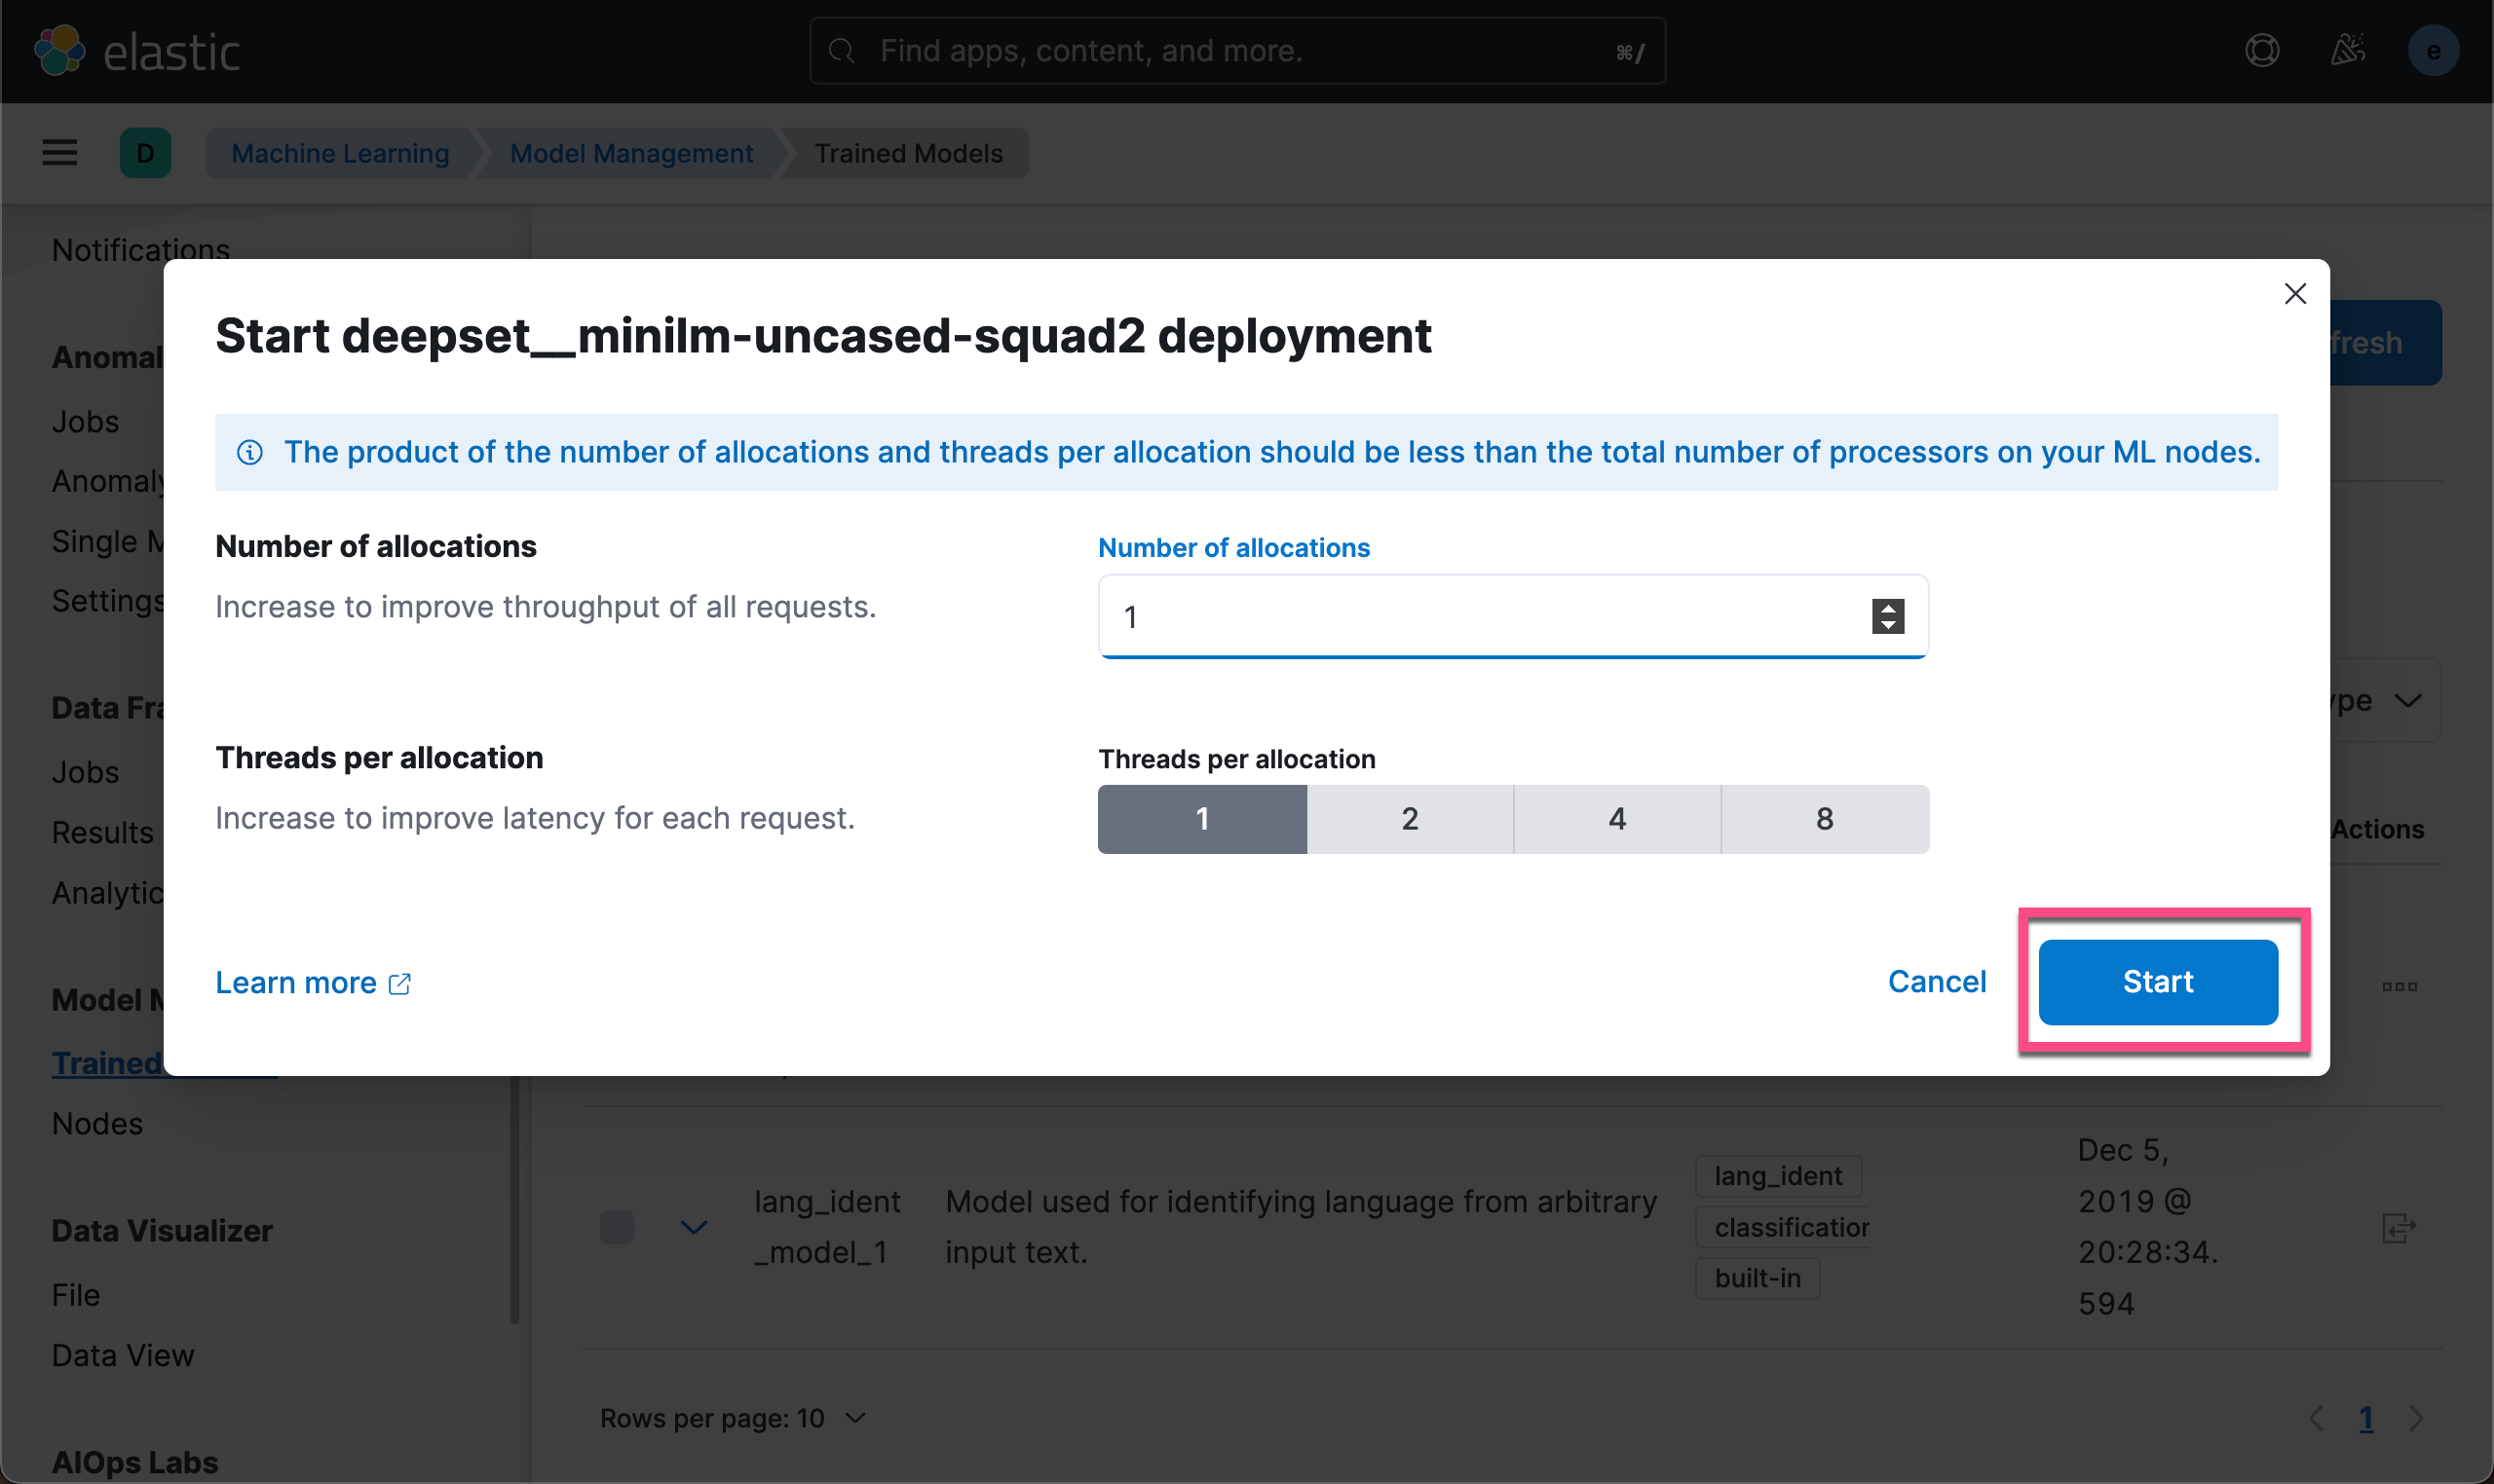Open the user avatar menu
Screen dimensions: 2494x1484
click(x=2433, y=50)
